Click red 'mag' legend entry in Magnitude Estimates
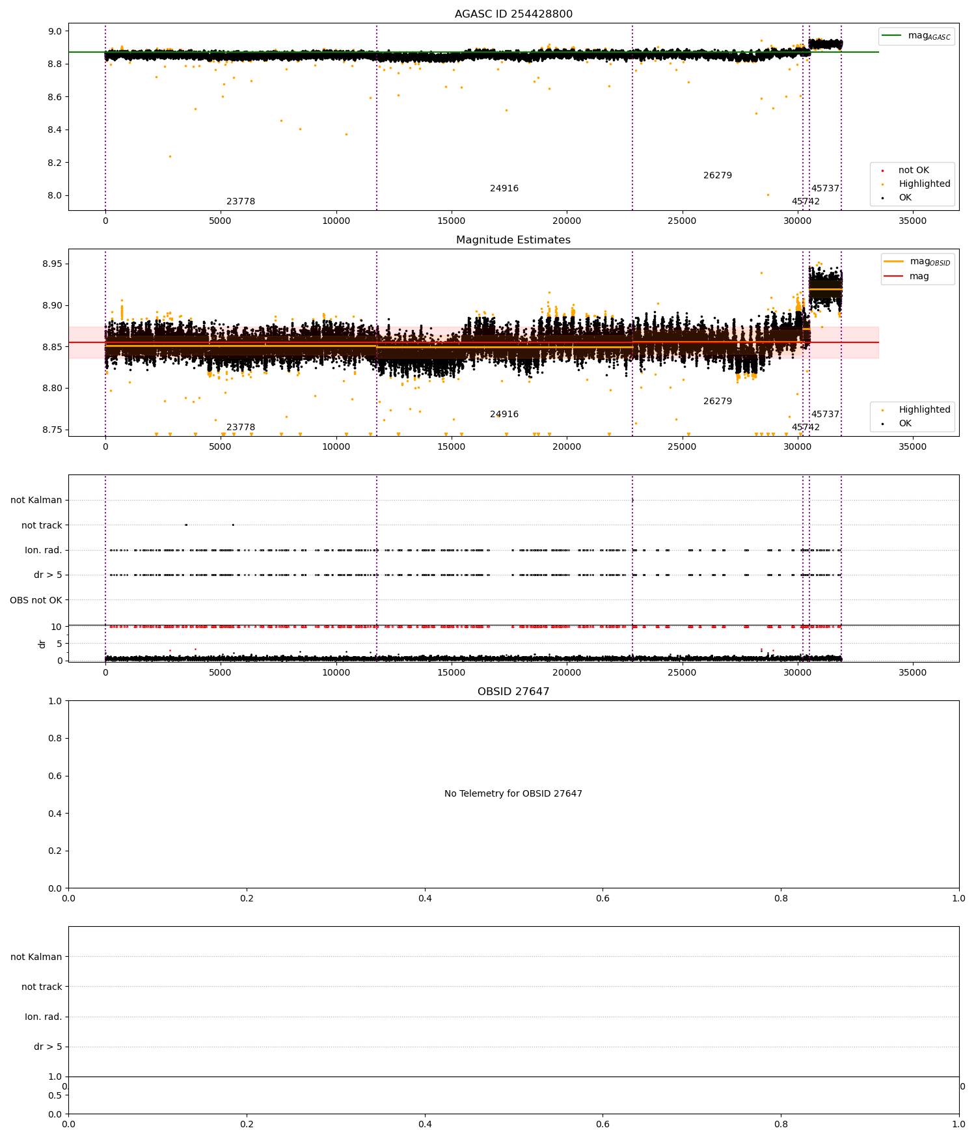 coord(908,277)
